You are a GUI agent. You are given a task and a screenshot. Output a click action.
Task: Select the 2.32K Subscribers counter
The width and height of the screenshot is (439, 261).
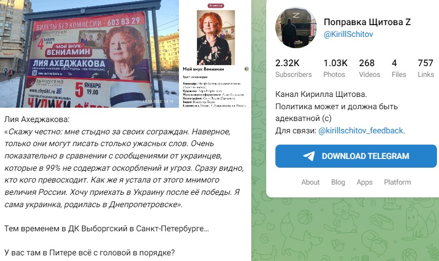[x=293, y=68]
